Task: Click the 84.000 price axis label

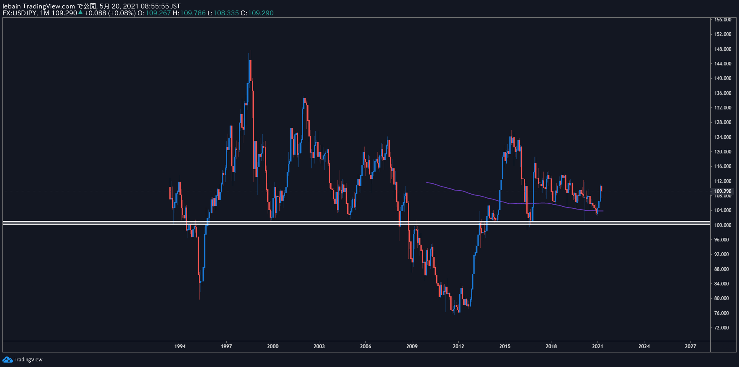Action: (722, 284)
